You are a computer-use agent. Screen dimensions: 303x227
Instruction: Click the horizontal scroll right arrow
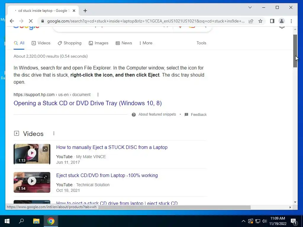[x=290, y=207]
